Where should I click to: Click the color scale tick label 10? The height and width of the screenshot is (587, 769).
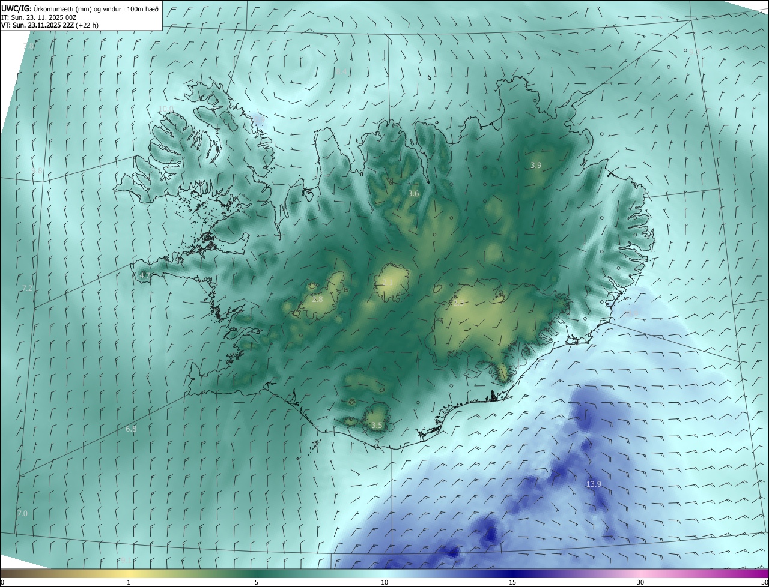[384, 582]
